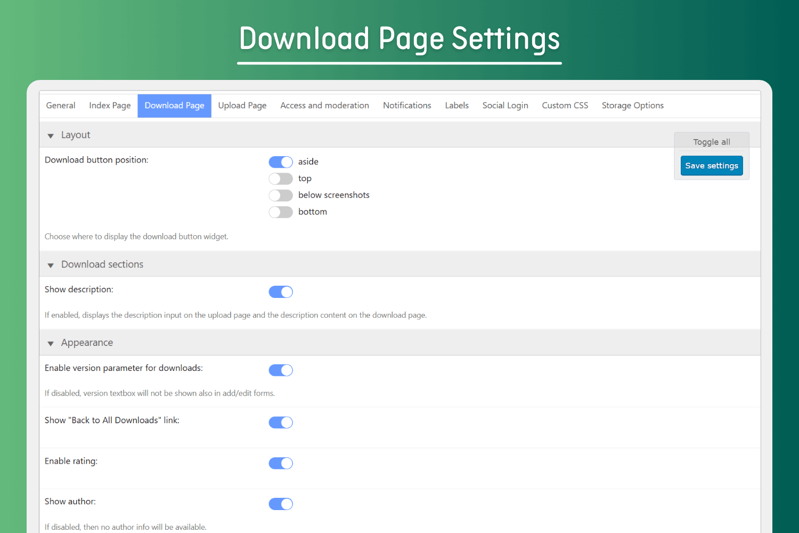
Task: Click the Download button position label
Action: 96,160
